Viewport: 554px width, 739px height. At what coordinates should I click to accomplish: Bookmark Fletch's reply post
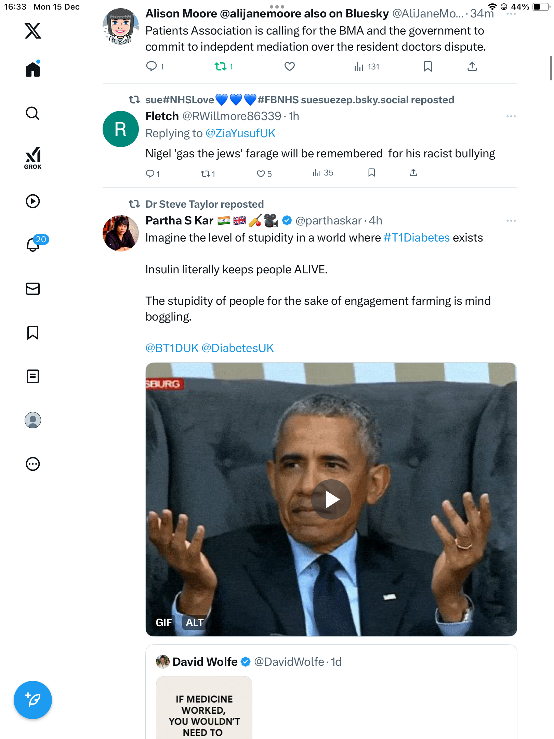[372, 173]
